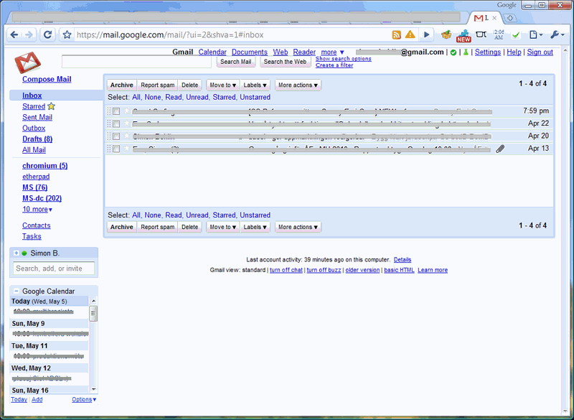Viewport: 574px width, 420px height.
Task: Click the Sign out link
Action: point(540,52)
